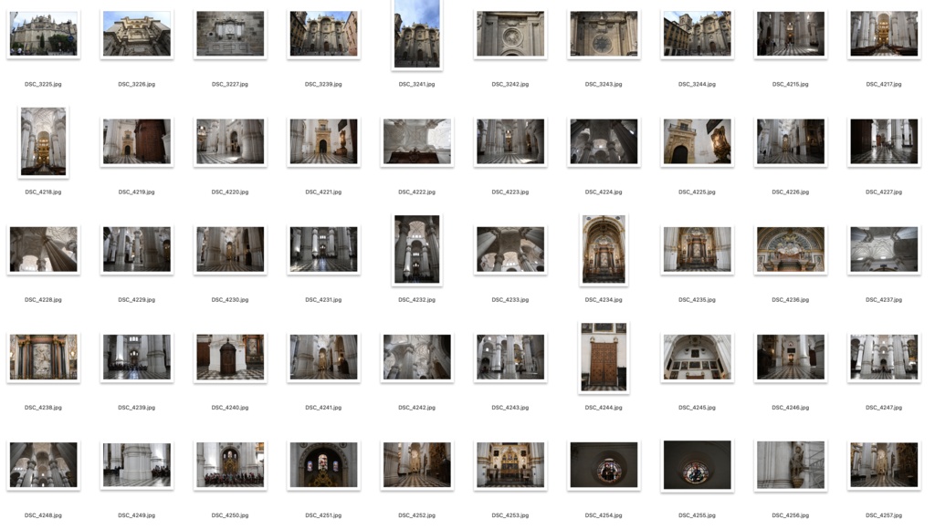
Task: Click the DSC_4237.jpg file name
Action: [884, 300]
